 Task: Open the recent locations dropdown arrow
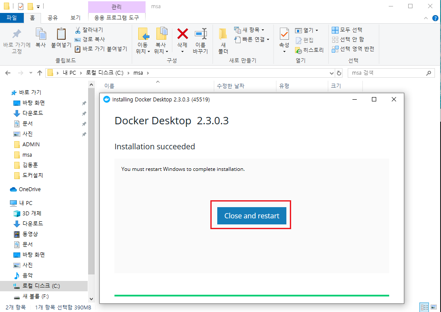click(31, 73)
